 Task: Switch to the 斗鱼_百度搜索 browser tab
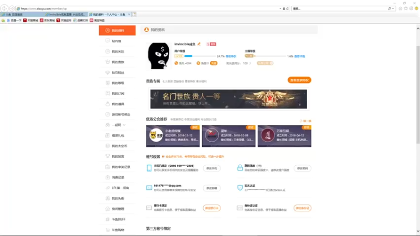pos(22,15)
